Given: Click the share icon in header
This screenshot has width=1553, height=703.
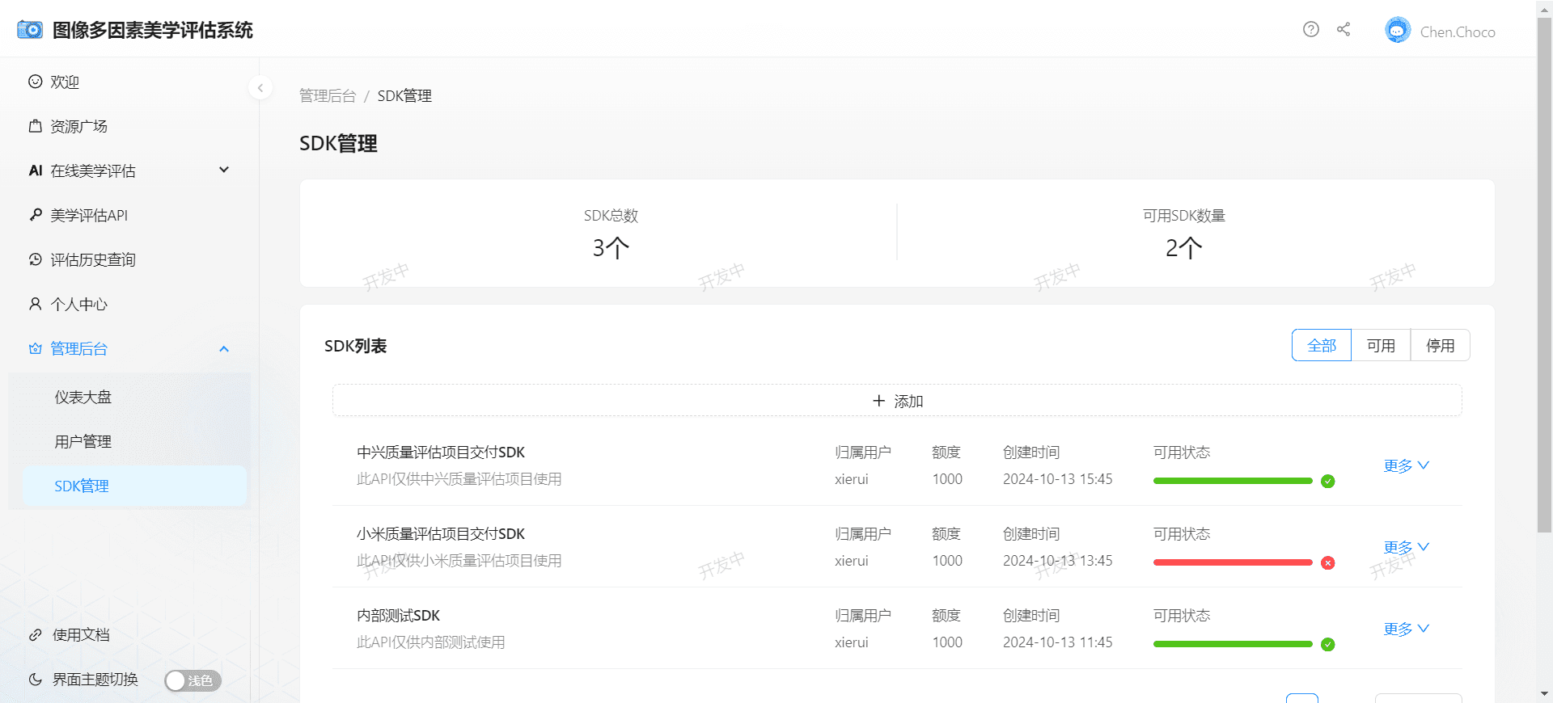Looking at the screenshot, I should coord(1344,30).
